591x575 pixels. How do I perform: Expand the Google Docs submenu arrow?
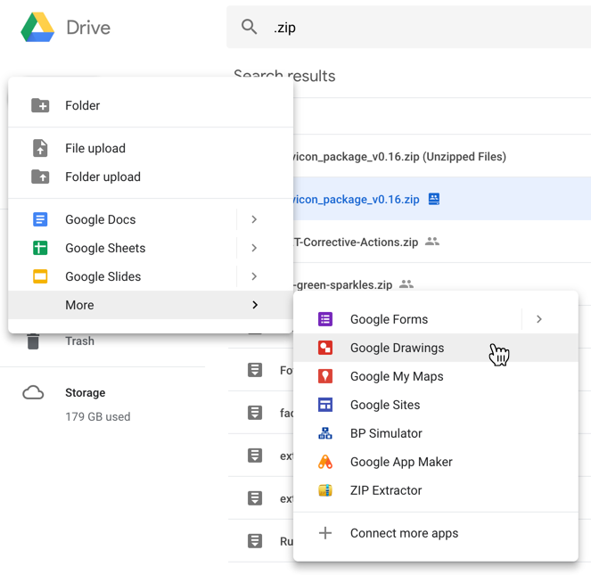tap(254, 219)
